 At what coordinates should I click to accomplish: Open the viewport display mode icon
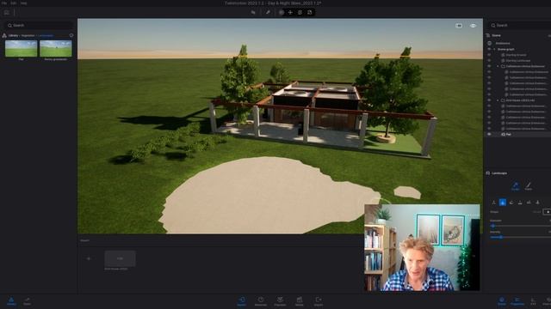pos(459,26)
